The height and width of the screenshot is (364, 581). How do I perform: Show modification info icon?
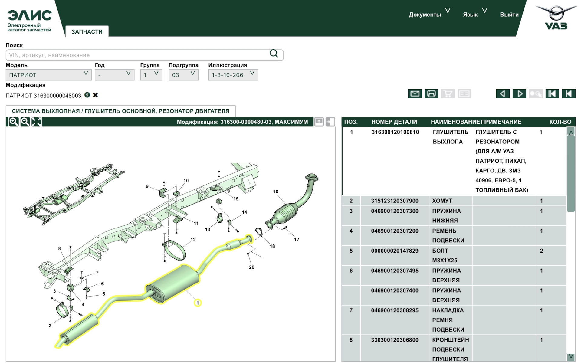click(x=87, y=95)
